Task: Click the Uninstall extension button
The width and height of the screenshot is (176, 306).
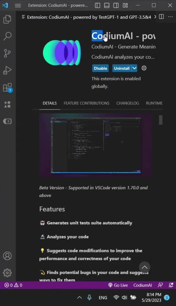Action: (122, 68)
